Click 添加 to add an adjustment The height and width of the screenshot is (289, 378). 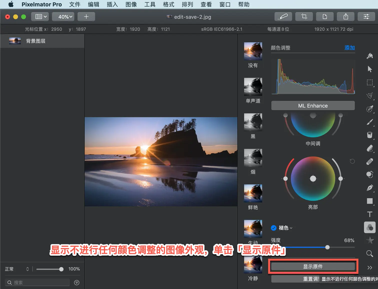tap(349, 48)
